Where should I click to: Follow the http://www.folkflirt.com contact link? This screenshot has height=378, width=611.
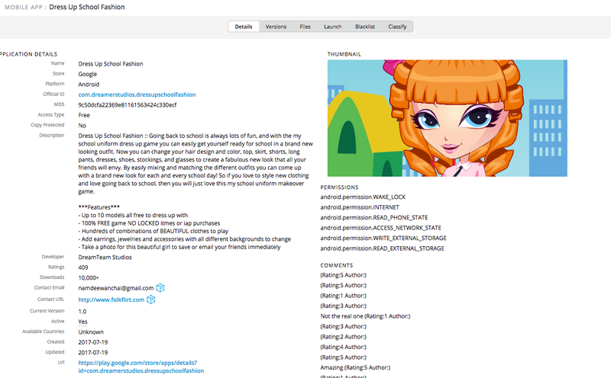click(111, 300)
